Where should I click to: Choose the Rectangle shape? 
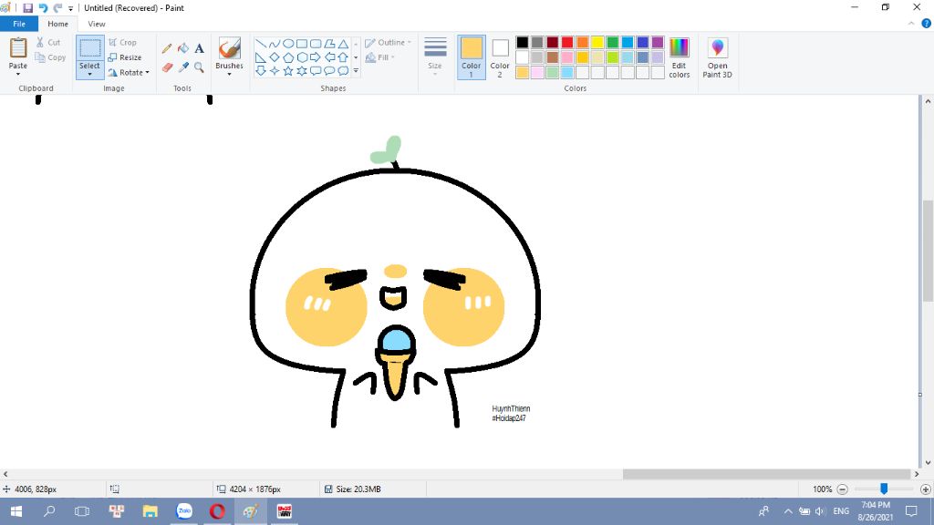point(301,44)
